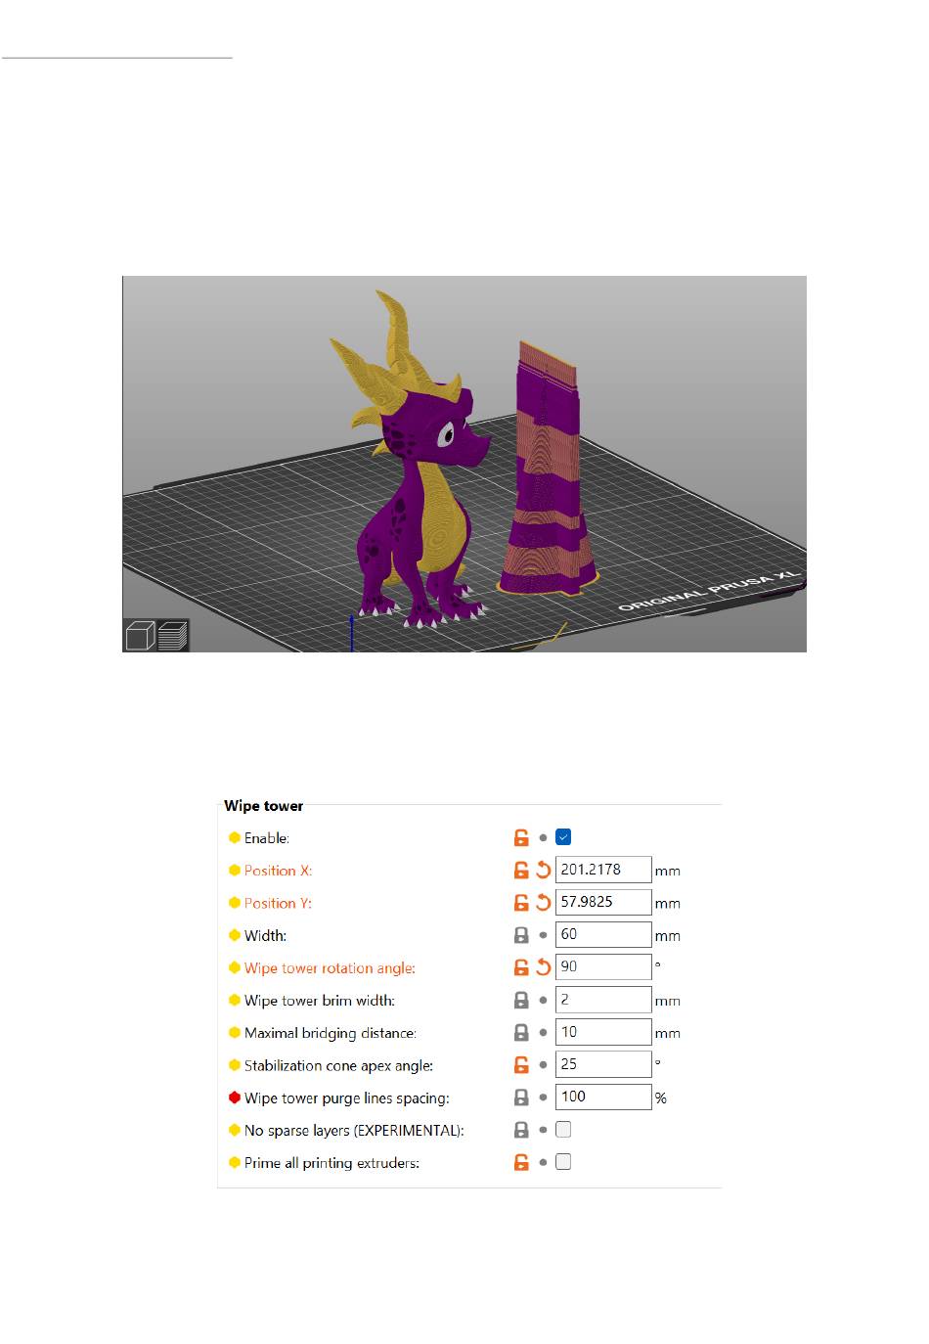Click the purge lines spacing field showing 100

603,1097
